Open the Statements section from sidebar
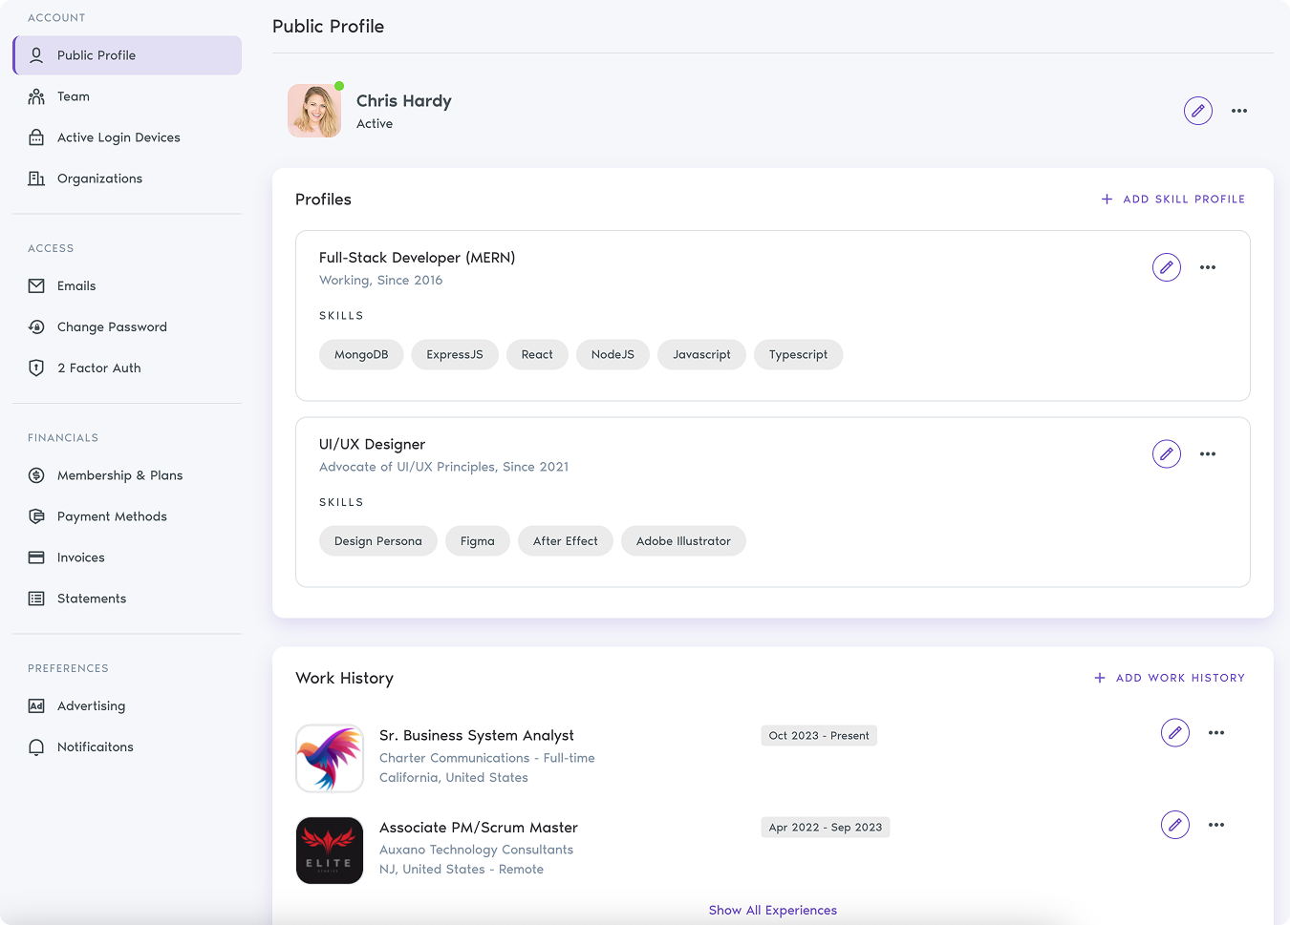1290x925 pixels. pos(92,599)
